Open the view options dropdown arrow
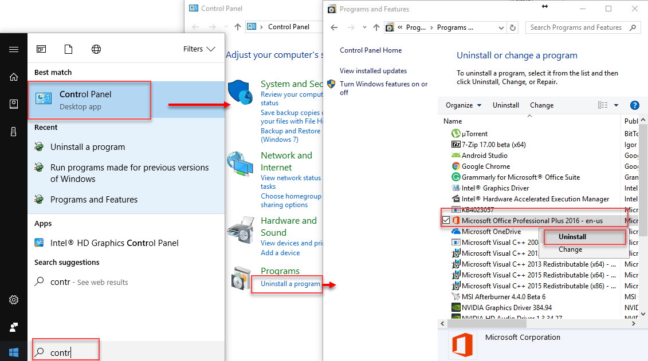Screen dimensions: 648x361 tap(616, 105)
